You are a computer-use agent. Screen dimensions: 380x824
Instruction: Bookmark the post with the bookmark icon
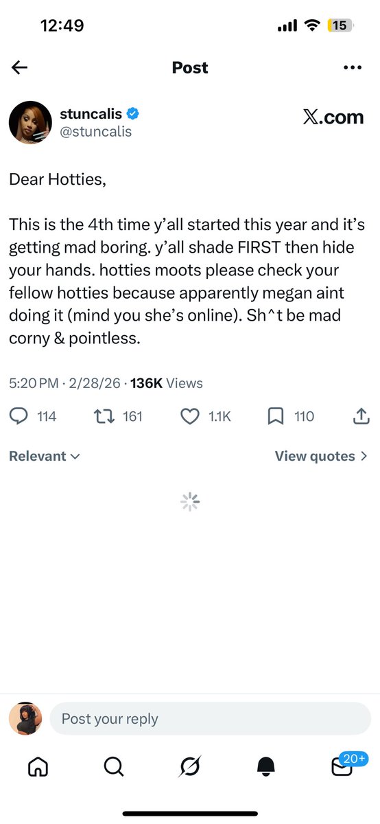coord(276,416)
